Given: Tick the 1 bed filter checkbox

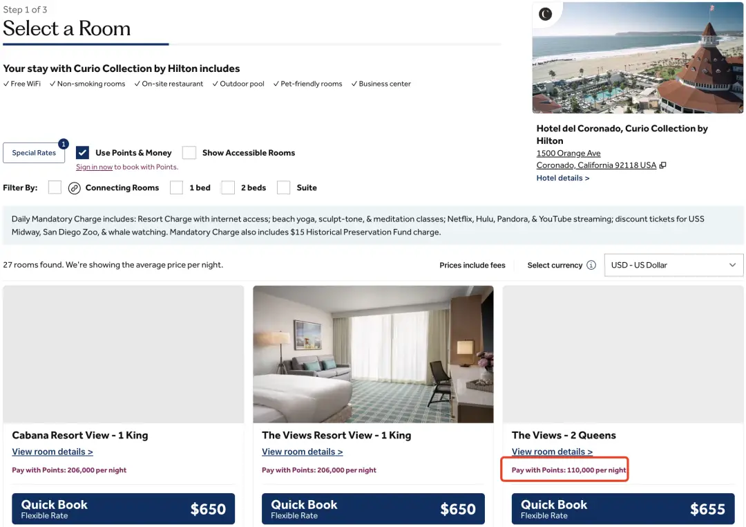Looking at the screenshot, I should [x=177, y=187].
